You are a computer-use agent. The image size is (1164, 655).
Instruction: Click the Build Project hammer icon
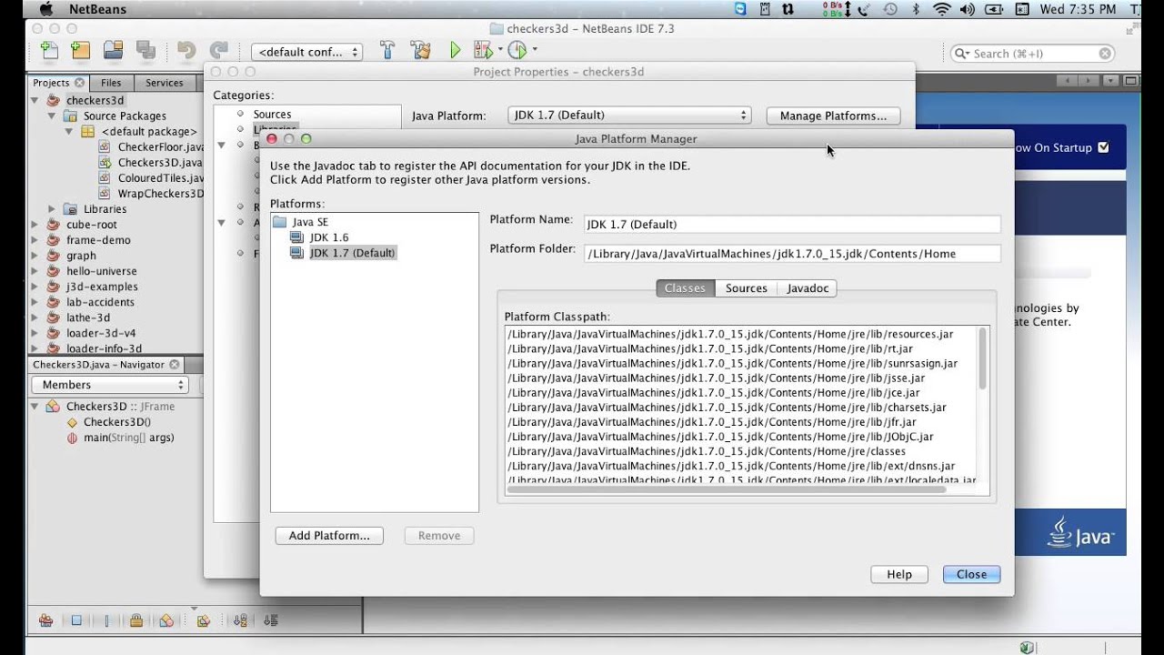pyautogui.click(x=387, y=51)
